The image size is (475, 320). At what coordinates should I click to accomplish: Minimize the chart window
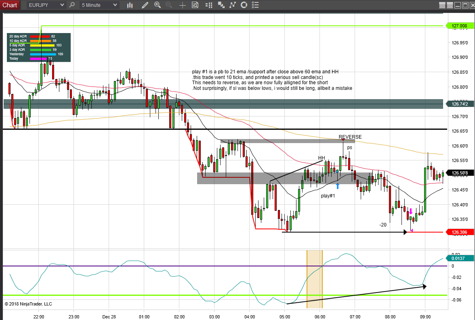coord(458,5)
